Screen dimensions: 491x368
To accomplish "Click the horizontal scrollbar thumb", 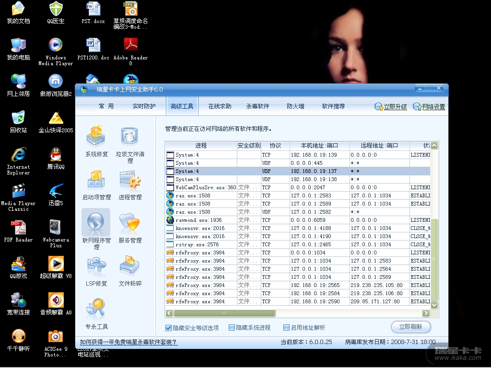I will point(221,313).
